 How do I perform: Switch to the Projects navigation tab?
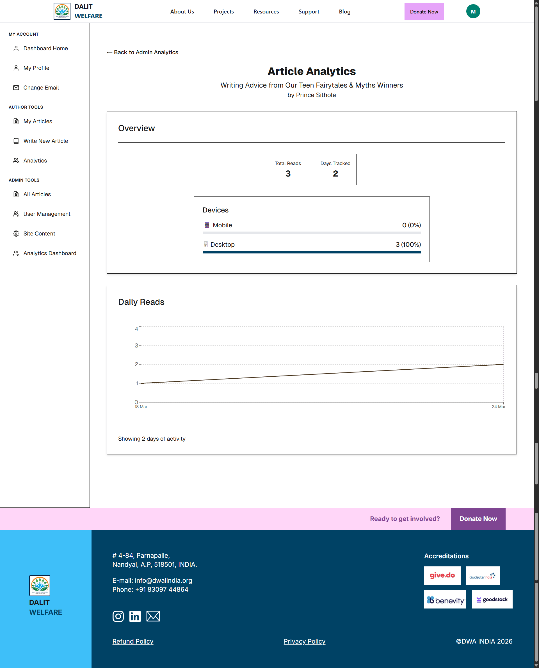click(223, 11)
